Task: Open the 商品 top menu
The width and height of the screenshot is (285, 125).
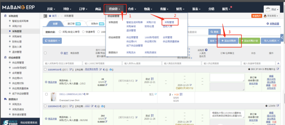Action: (98, 9)
